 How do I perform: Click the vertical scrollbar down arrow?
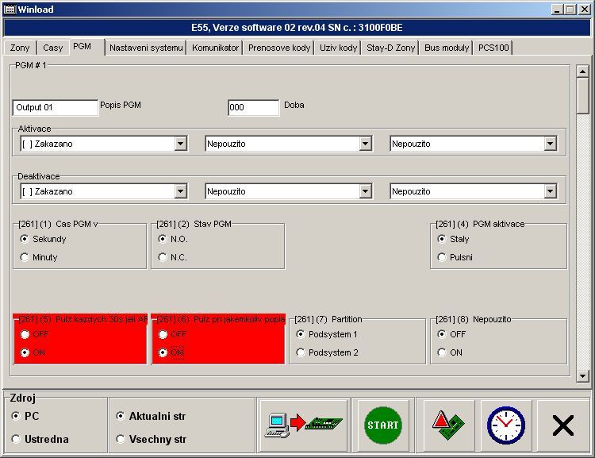pyautogui.click(x=583, y=375)
